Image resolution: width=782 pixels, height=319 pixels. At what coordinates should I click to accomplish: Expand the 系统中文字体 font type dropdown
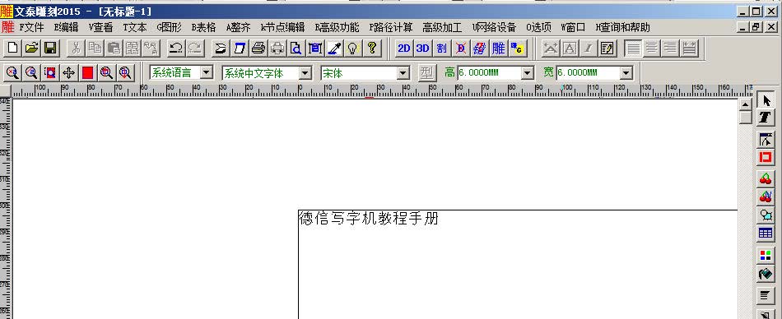[305, 73]
